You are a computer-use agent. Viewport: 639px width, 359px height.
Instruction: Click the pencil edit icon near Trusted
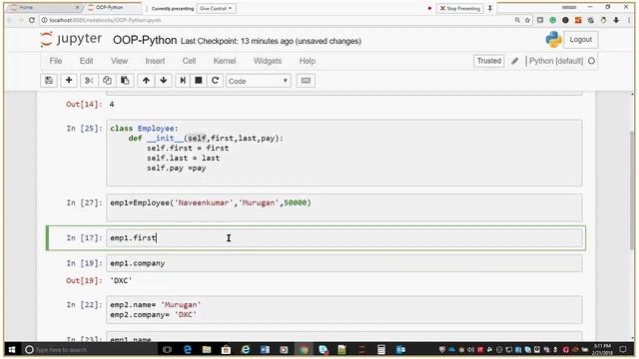pyautogui.click(x=515, y=61)
